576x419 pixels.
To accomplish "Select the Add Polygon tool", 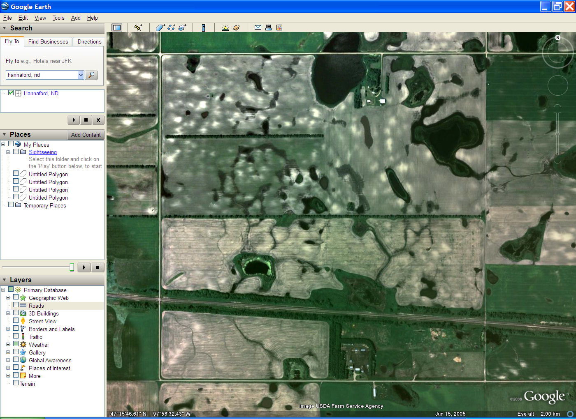I will click(x=160, y=28).
